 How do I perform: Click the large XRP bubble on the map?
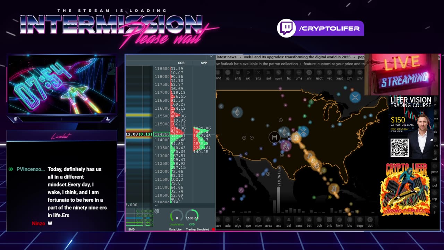tap(355, 97)
